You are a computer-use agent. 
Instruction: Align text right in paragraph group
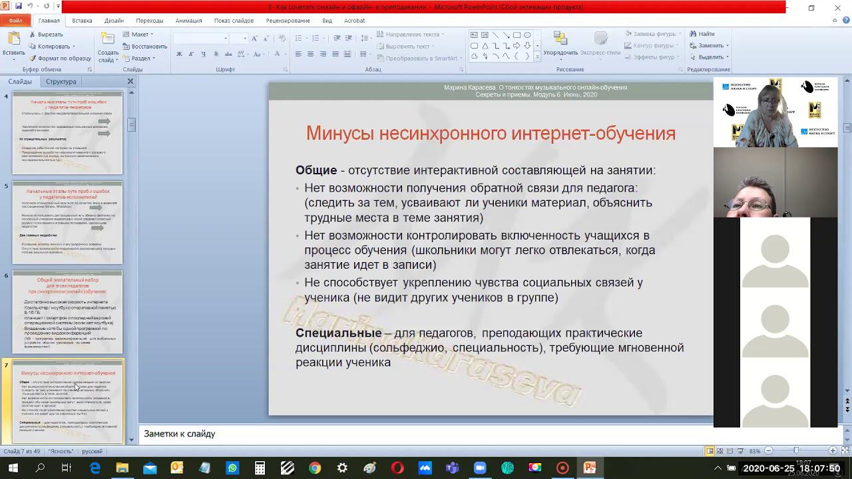[323, 54]
